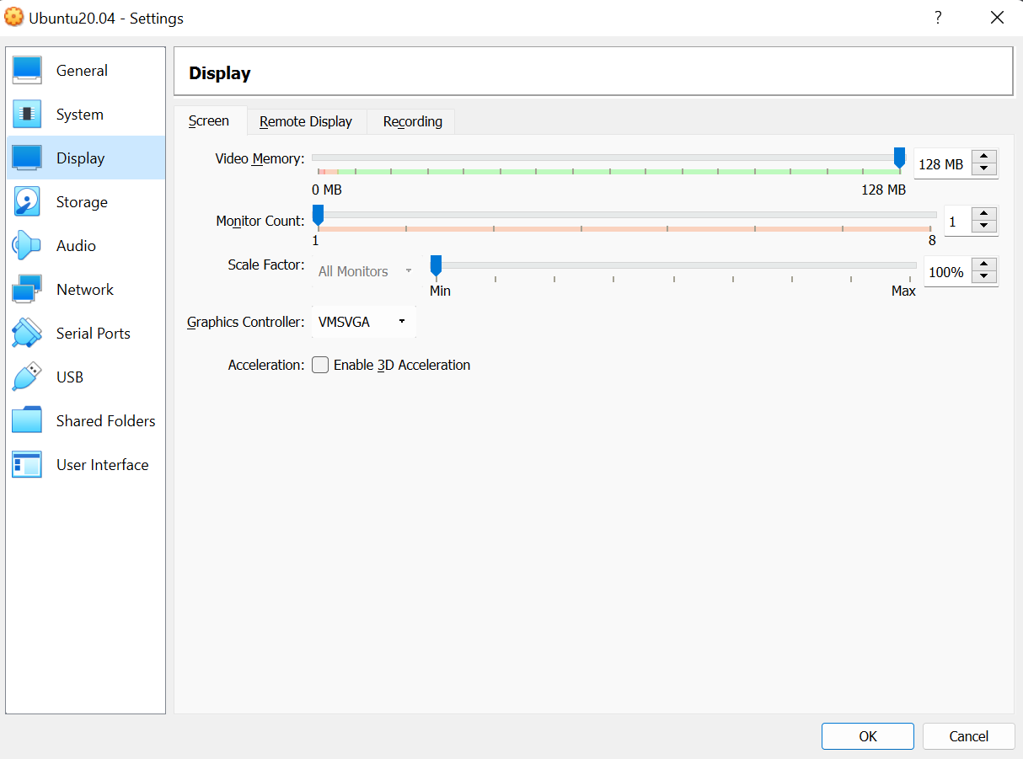Close the Settings dialog window

[x=997, y=18]
